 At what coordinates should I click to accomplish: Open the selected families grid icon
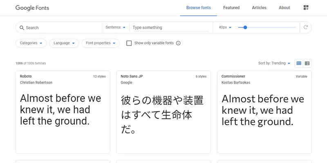click(306, 8)
